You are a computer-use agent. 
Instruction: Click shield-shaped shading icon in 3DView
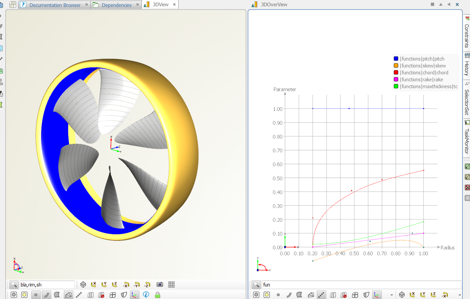coord(124,295)
